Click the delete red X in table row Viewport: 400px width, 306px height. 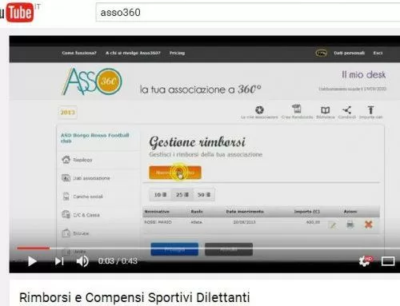tap(368, 225)
